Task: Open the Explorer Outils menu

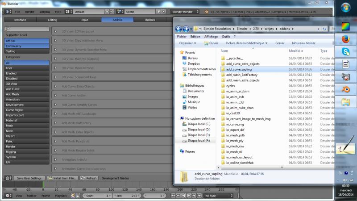Action: pos(226,37)
